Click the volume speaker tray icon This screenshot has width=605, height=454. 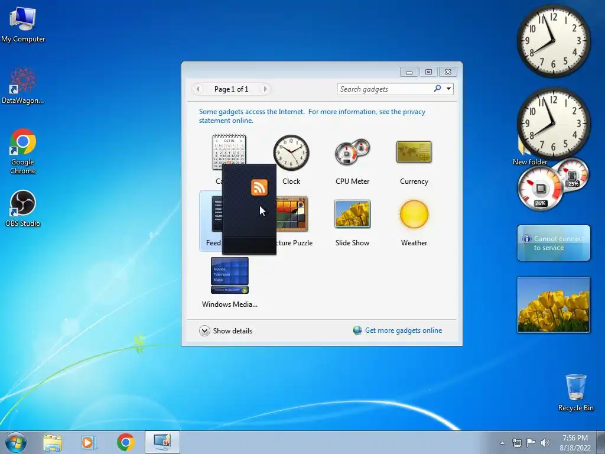click(x=545, y=443)
